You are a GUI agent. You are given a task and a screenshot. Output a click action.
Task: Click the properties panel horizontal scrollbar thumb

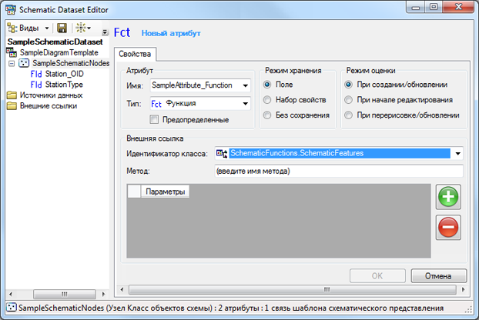(293, 289)
